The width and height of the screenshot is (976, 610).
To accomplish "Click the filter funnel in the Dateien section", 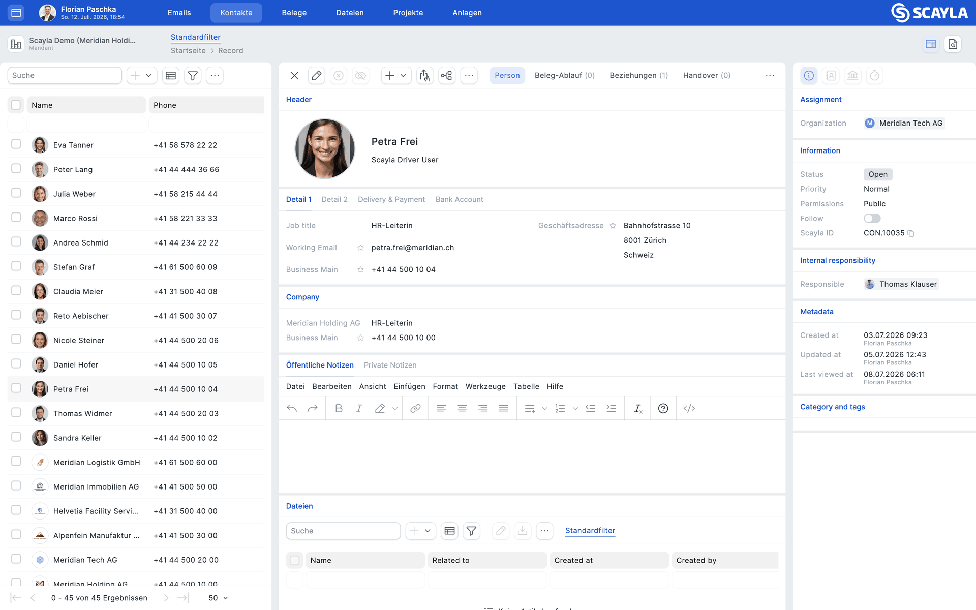I will click(471, 531).
